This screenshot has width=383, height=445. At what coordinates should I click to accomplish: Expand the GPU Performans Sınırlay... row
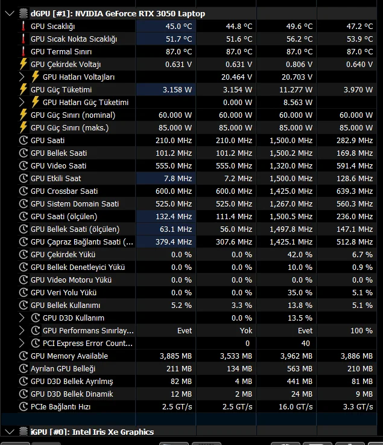coord(22,330)
